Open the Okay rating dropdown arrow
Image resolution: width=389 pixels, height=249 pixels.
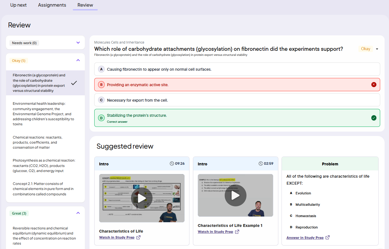(x=377, y=49)
